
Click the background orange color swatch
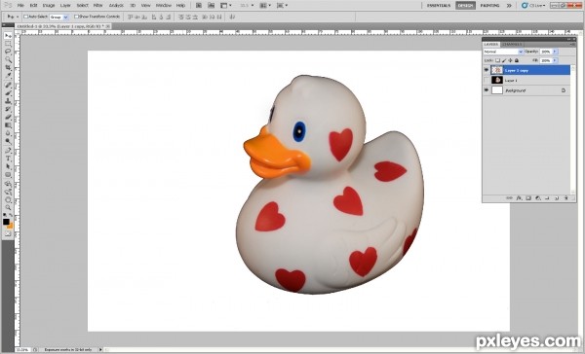[x=10, y=226]
